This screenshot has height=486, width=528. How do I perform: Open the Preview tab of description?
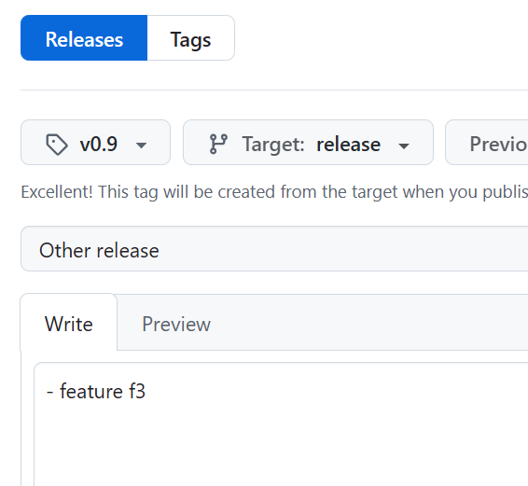pyautogui.click(x=176, y=324)
